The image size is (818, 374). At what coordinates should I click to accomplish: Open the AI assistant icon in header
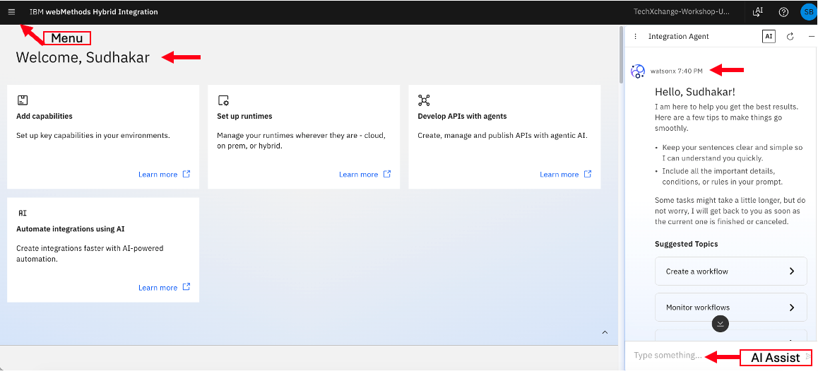point(757,12)
